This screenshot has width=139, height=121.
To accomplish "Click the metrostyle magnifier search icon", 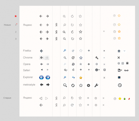I will coord(65,85).
